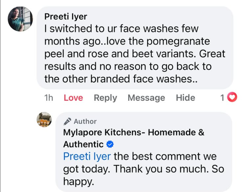Reply to Preeti Iyer's comment

click(x=105, y=98)
